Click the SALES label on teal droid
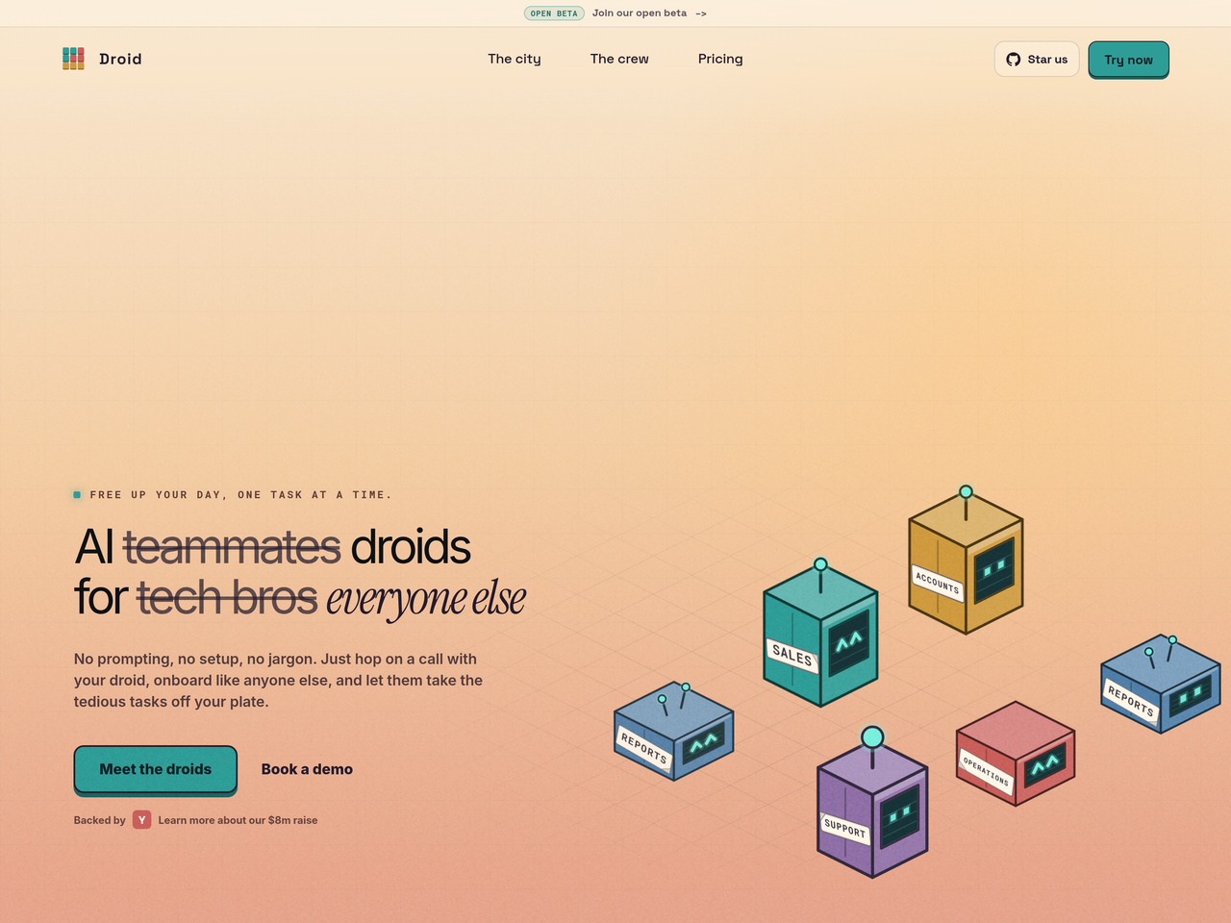The width and height of the screenshot is (1231, 923). pos(792,656)
